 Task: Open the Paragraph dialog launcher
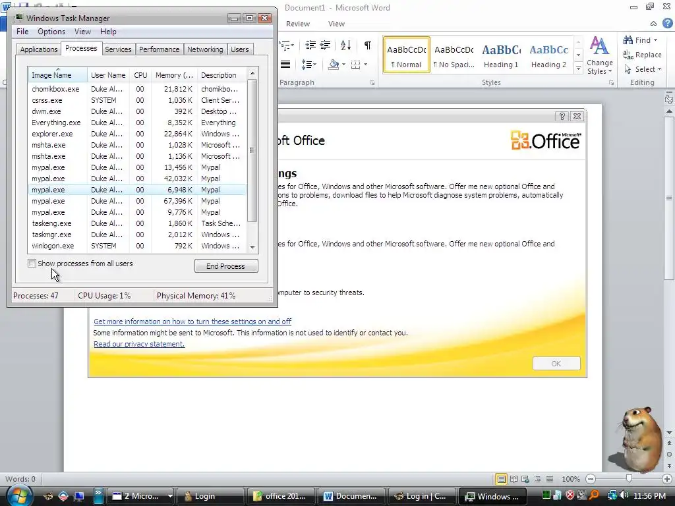click(372, 82)
